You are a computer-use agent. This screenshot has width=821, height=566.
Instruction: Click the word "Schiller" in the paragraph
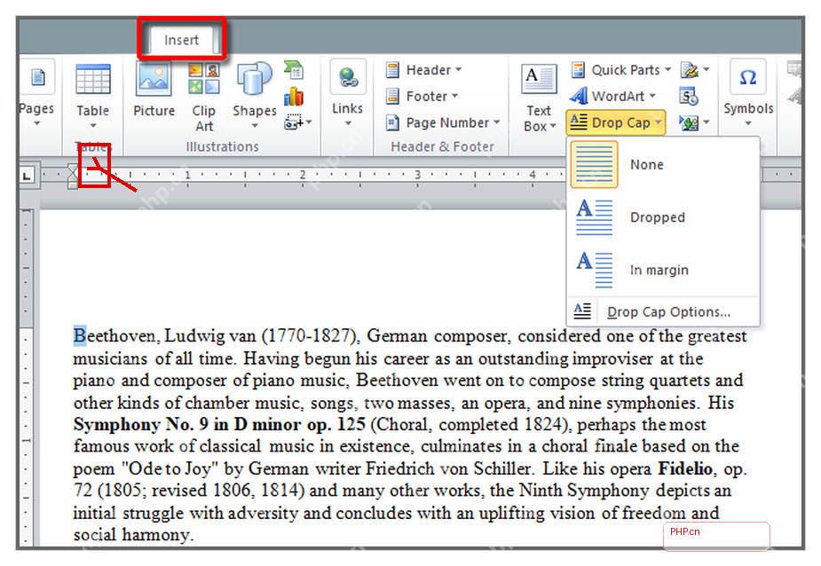[x=502, y=468]
